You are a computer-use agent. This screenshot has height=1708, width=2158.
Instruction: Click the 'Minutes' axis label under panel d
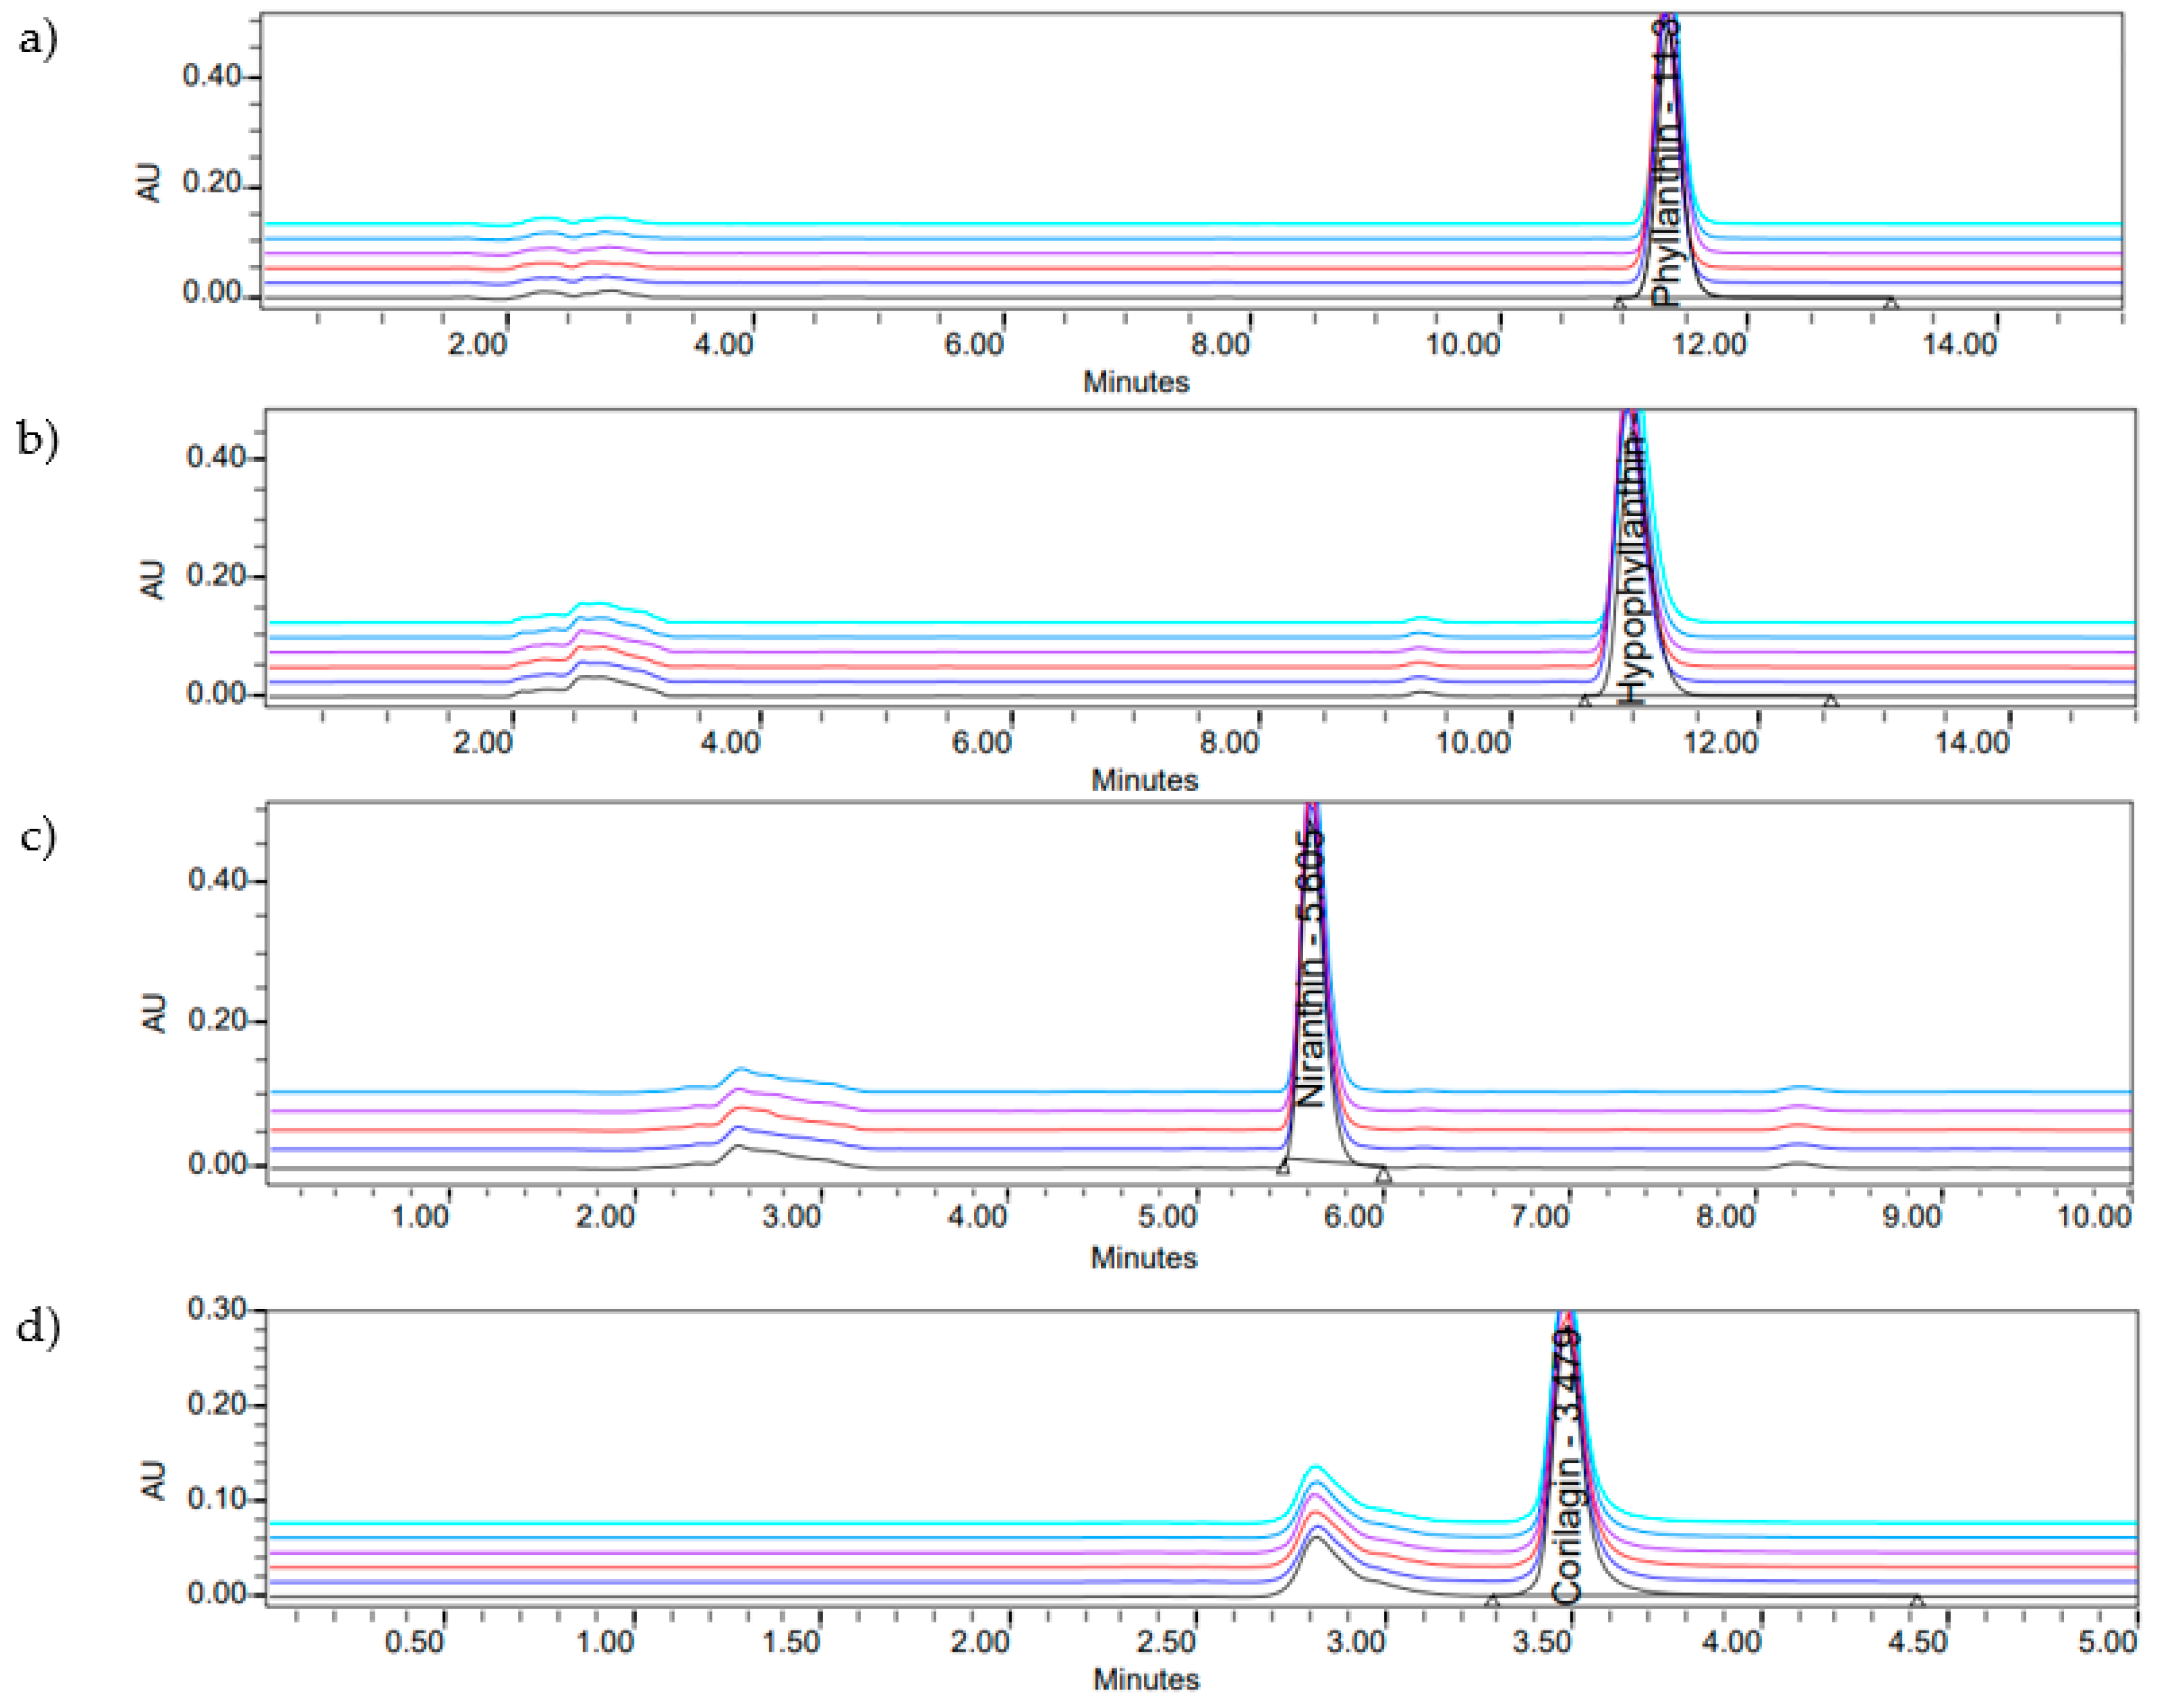point(1146,1679)
